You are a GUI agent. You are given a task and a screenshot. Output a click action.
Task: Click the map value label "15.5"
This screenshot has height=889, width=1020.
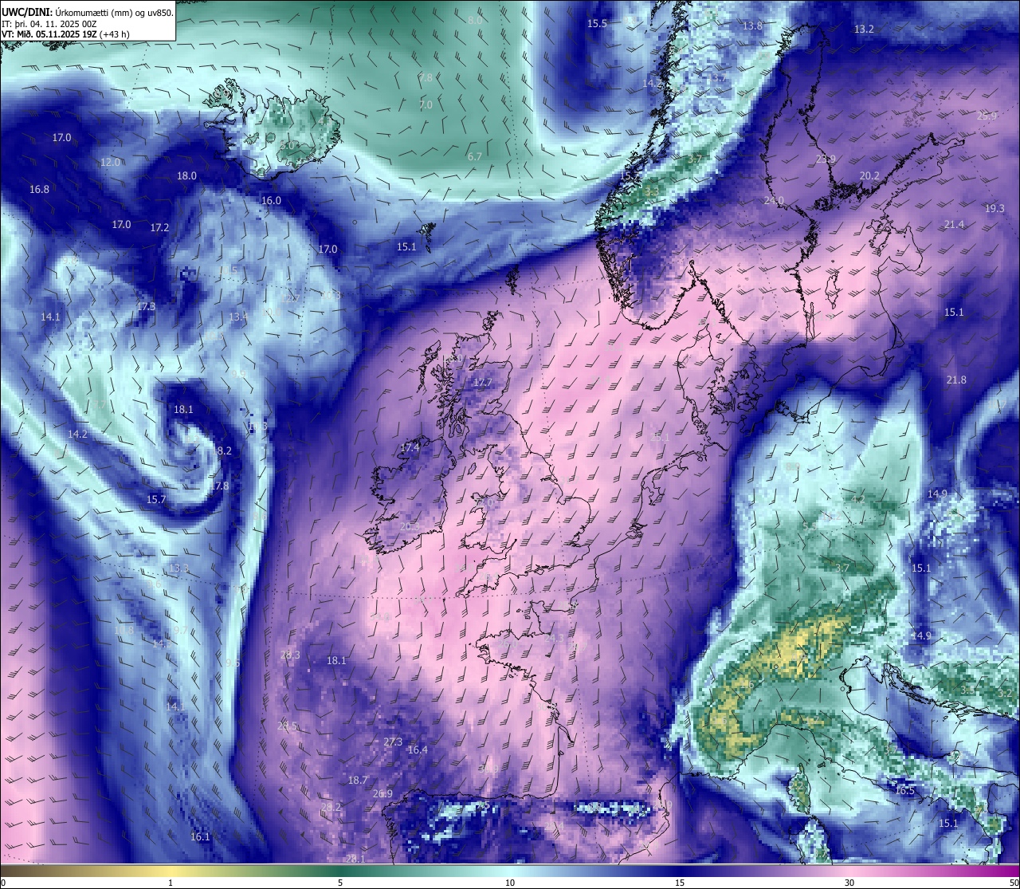tap(597, 24)
